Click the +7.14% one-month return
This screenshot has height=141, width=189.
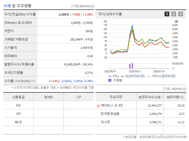[54, 81]
